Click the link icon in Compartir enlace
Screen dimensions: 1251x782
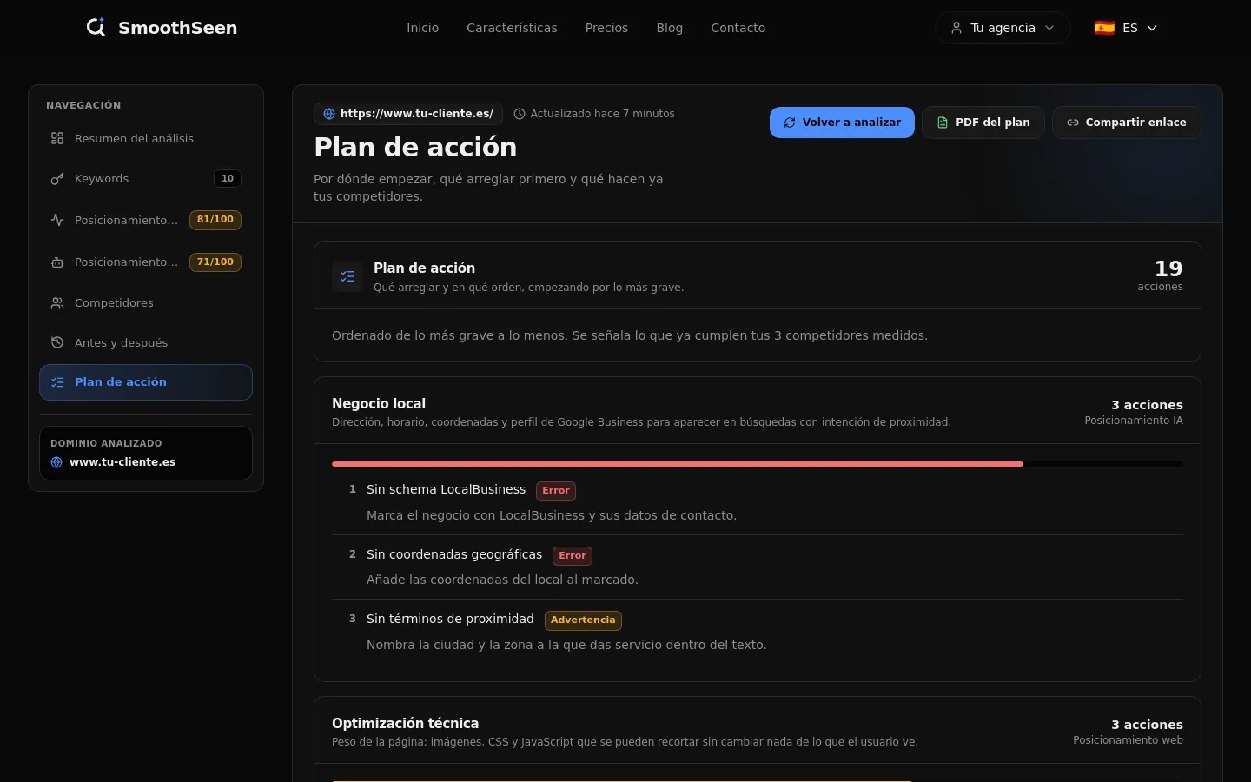(x=1073, y=123)
